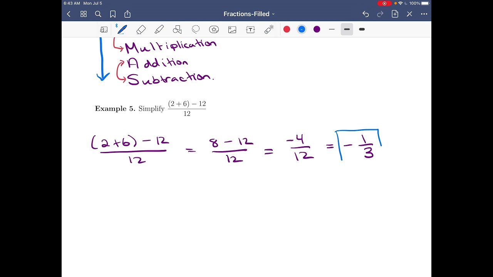Tap the handwritten word 'Multiplication'

point(171,46)
